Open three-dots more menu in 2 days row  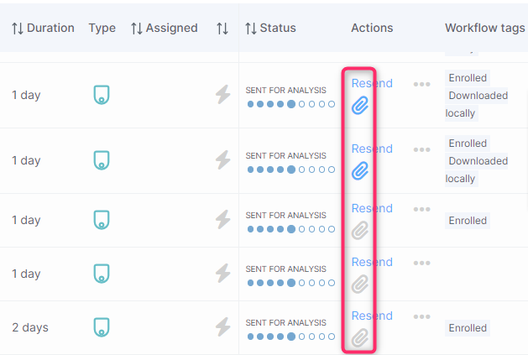422,316
